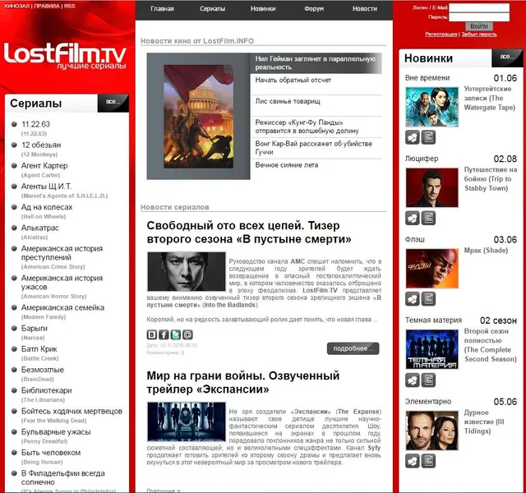
Task: Open details page icon under Флэш
Action: [428, 299]
